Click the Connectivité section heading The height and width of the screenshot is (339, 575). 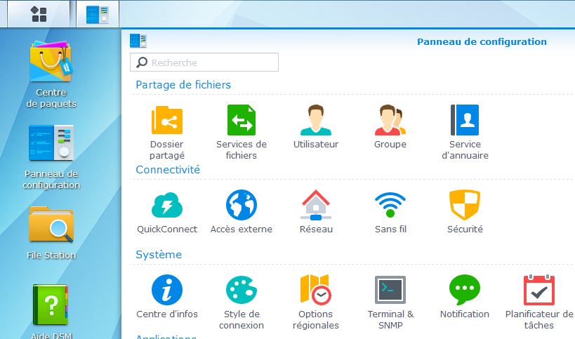[x=168, y=170]
